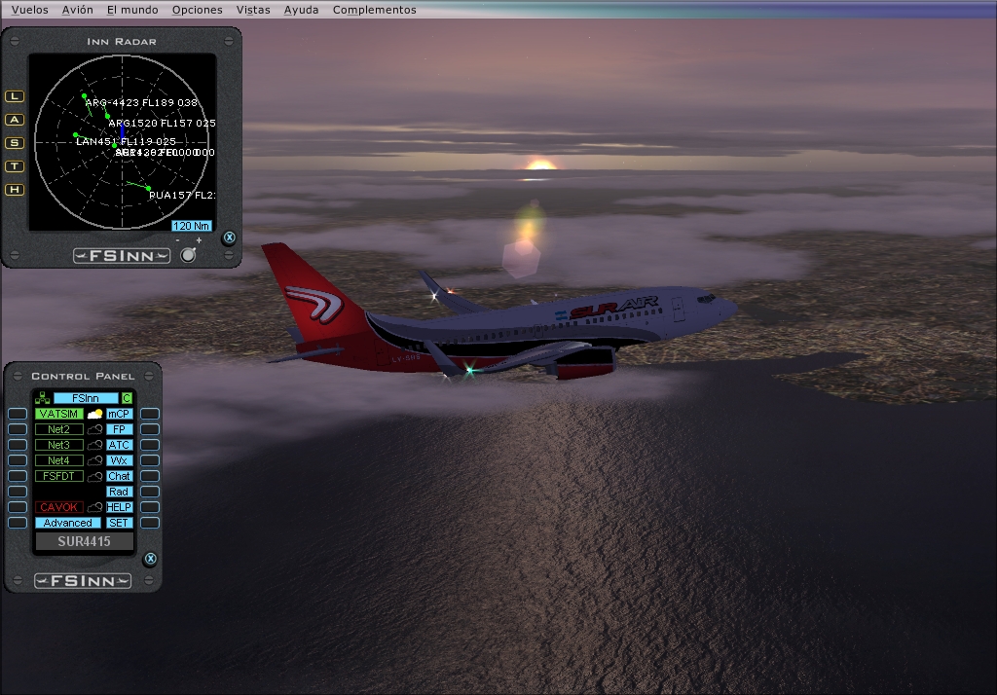Select ARG1520 FL157 label on radar

click(163, 123)
